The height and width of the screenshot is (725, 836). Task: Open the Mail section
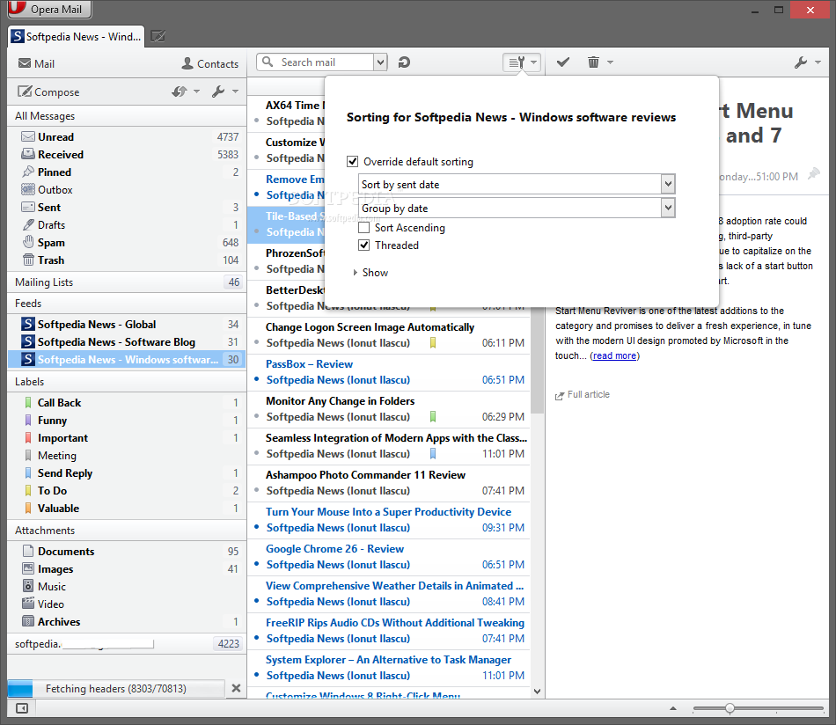[36, 63]
